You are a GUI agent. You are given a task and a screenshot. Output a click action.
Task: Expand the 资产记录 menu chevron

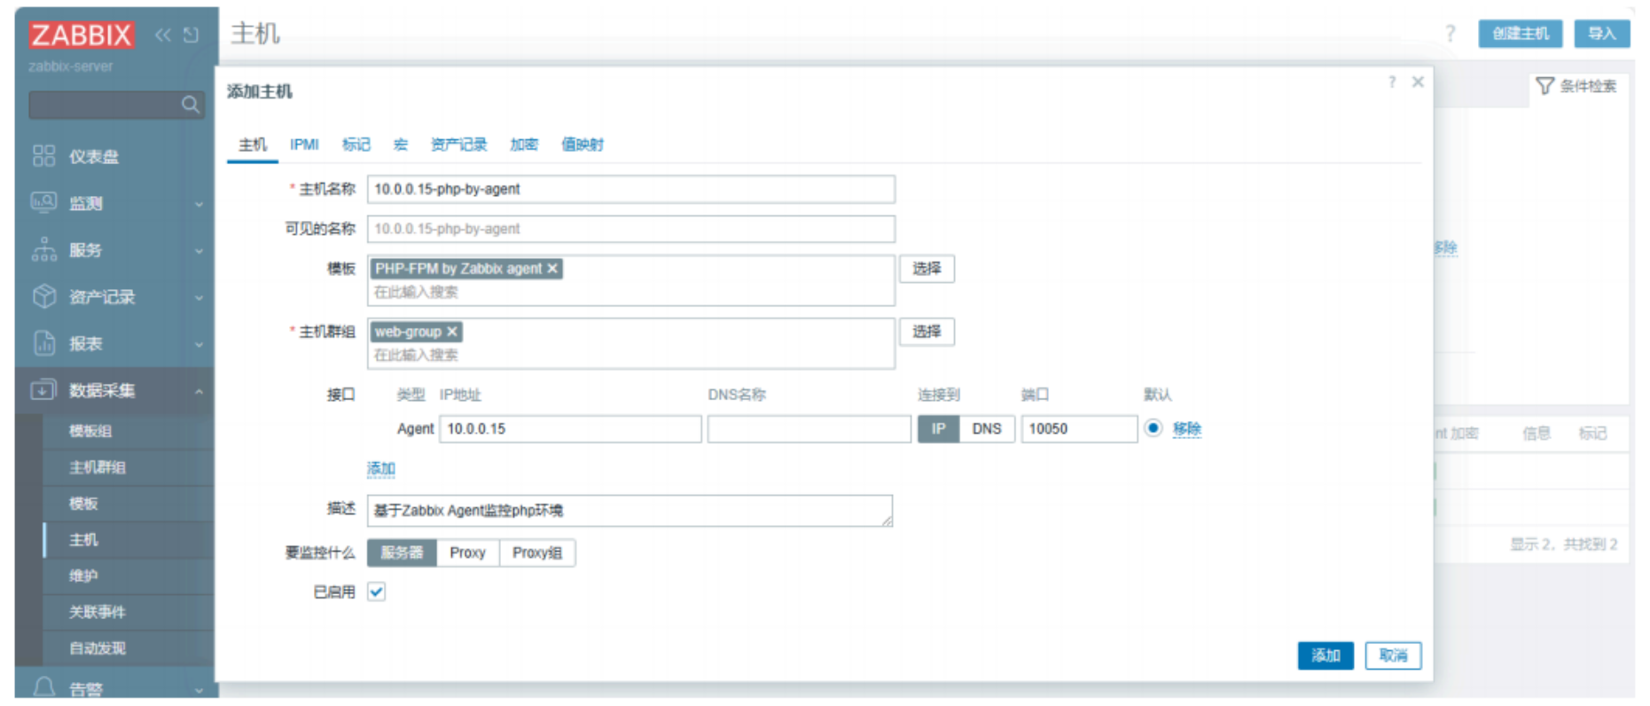point(199,297)
